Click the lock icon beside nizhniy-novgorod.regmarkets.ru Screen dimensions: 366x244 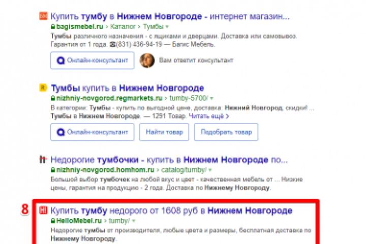[53, 98]
